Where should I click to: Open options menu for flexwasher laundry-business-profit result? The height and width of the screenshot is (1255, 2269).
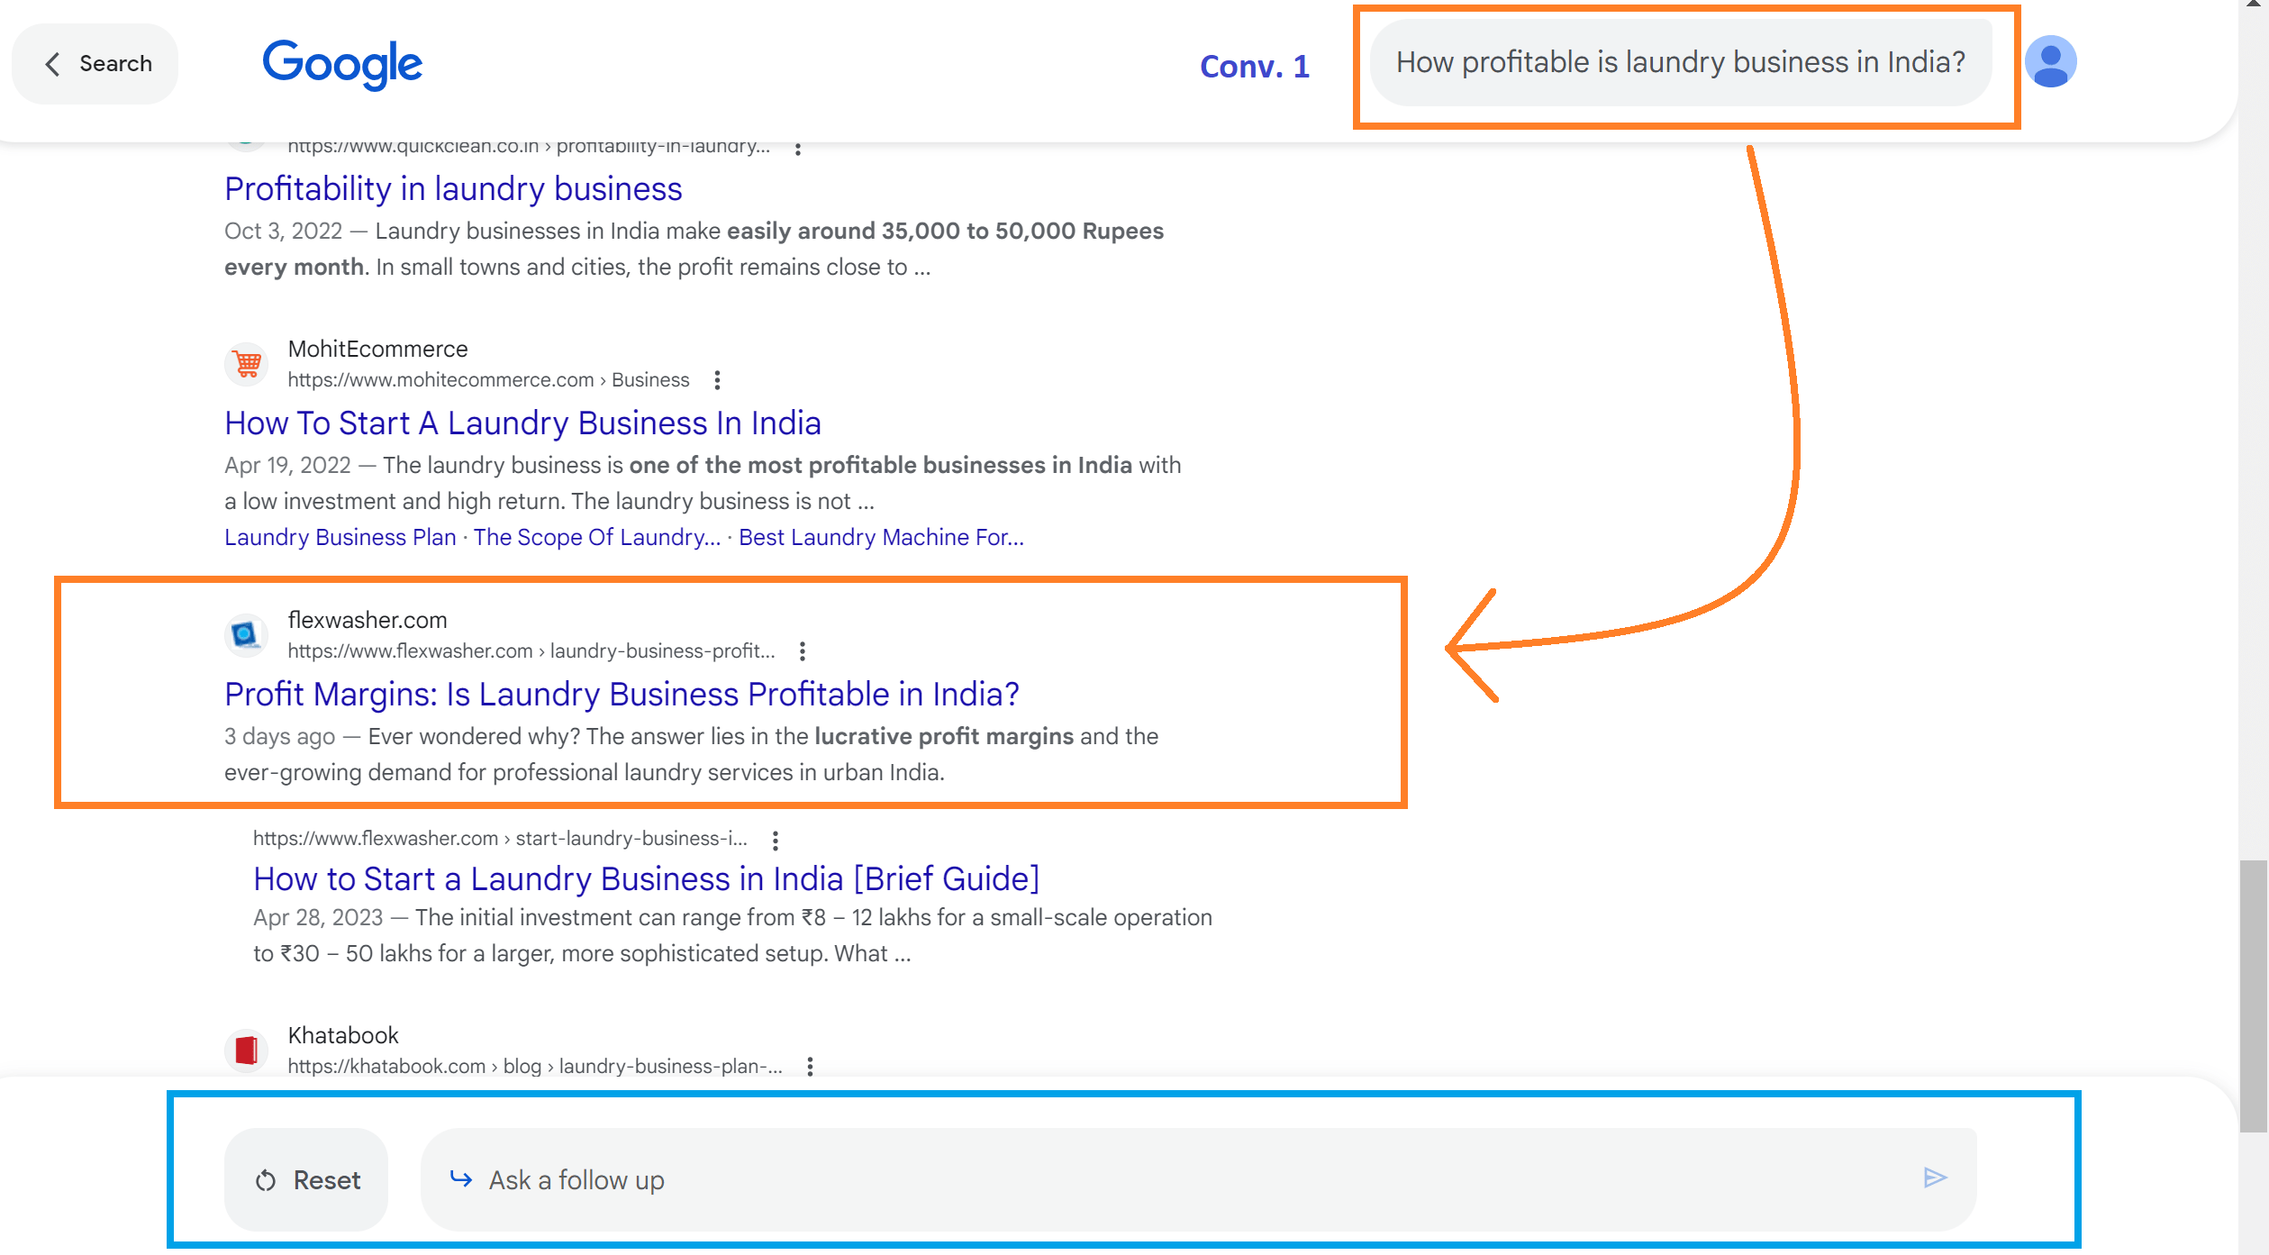(803, 651)
